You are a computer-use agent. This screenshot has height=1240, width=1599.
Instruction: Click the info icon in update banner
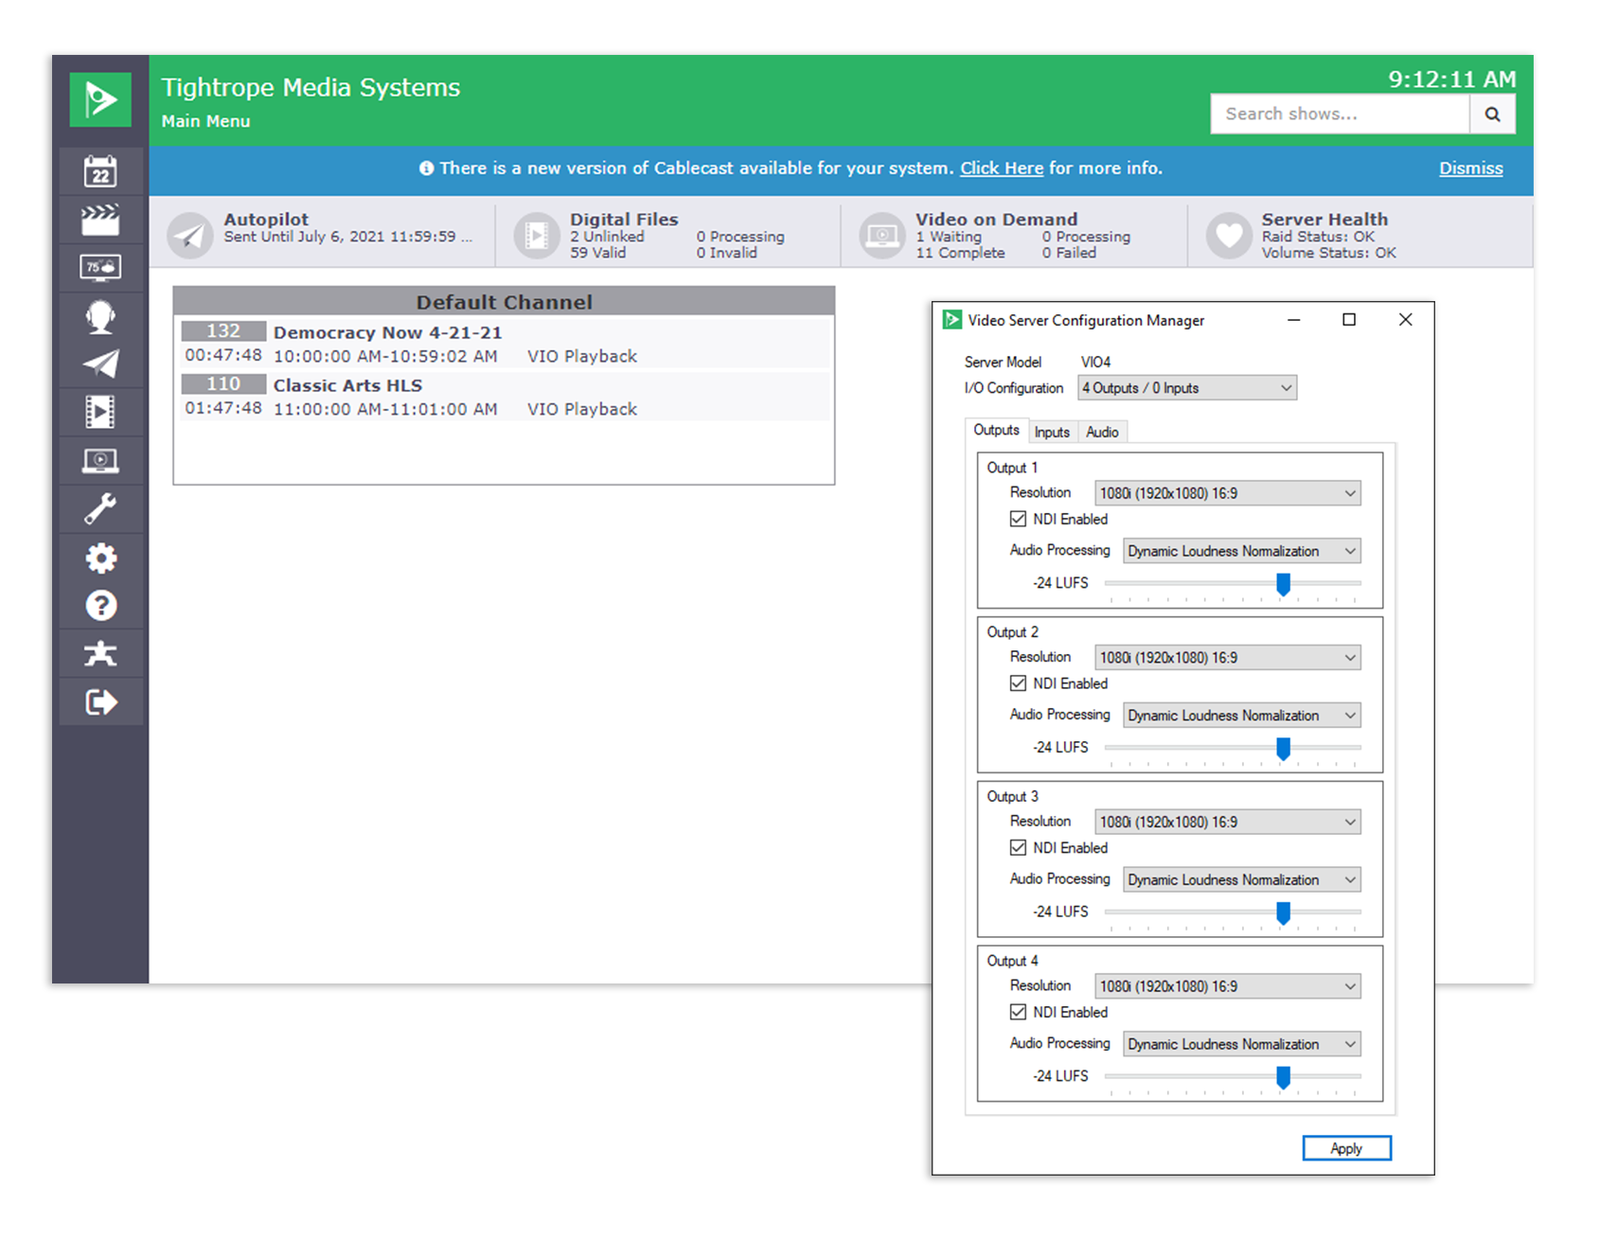click(x=427, y=168)
